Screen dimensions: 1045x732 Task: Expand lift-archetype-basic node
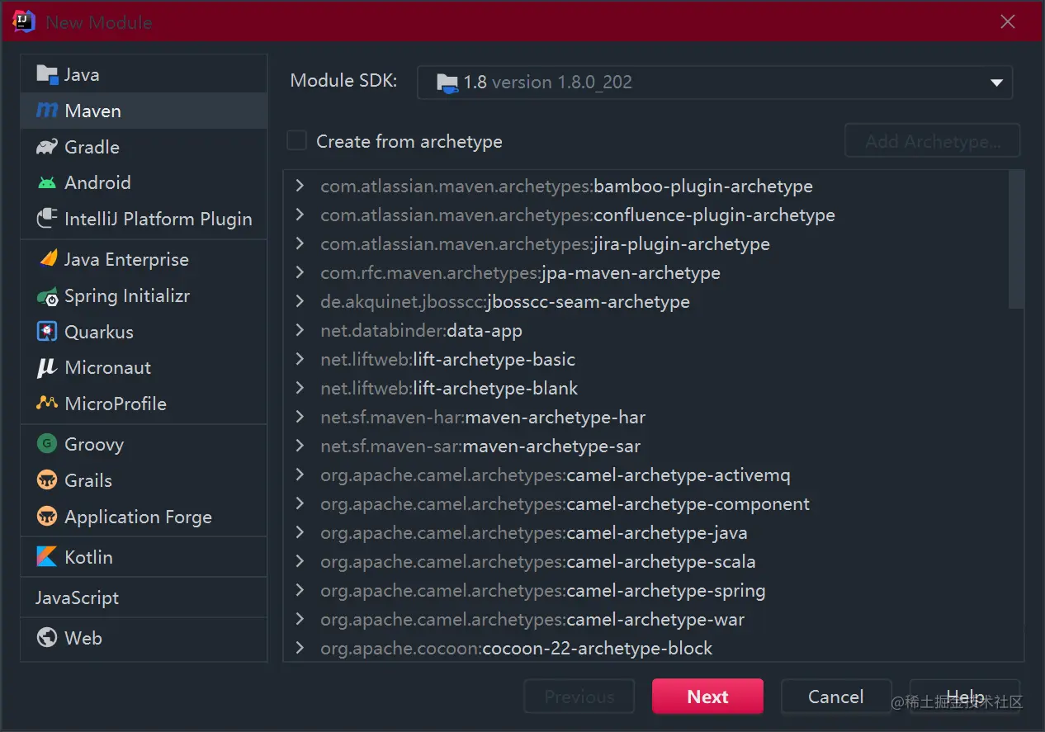pyautogui.click(x=300, y=360)
